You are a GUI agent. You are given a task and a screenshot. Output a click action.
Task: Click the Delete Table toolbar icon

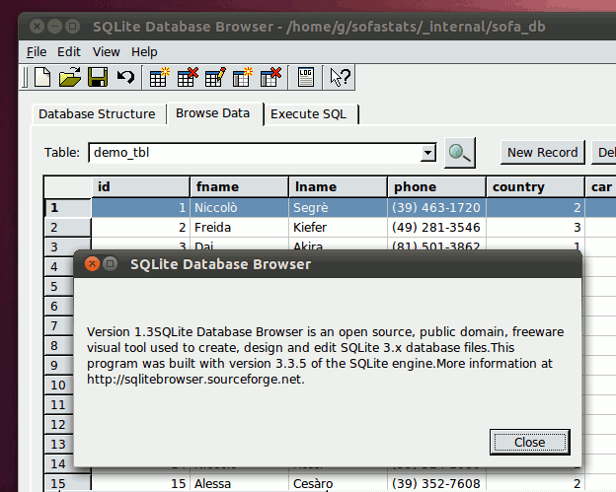pyautogui.click(x=188, y=77)
